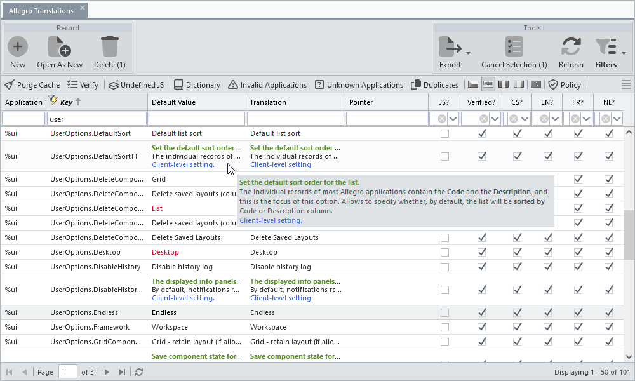Go to the first page icon
635x381 pixels.
coord(10,372)
